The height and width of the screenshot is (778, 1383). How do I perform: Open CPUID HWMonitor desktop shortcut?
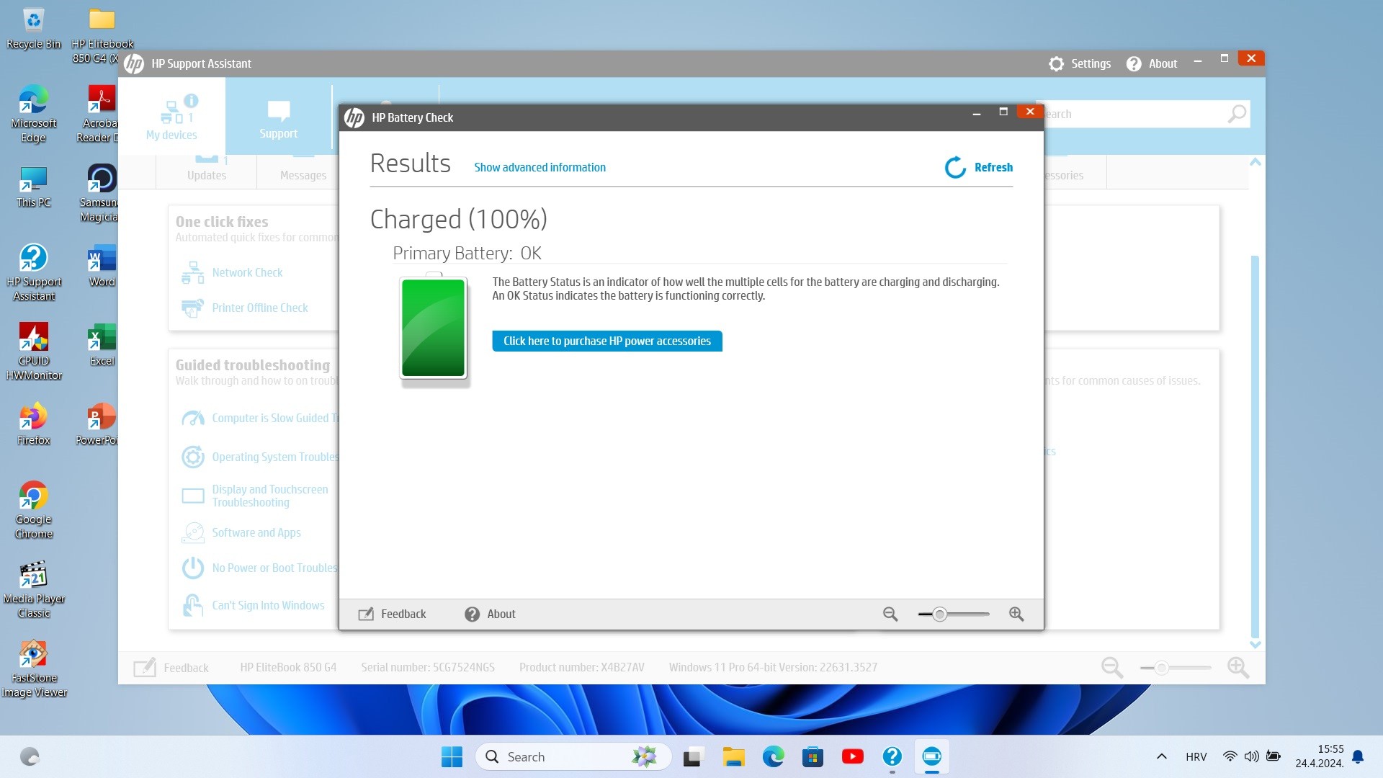[33, 352]
